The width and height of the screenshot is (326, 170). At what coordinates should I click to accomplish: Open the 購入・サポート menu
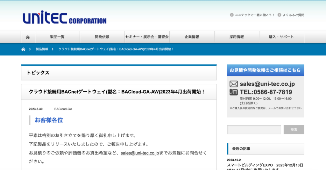tap(281, 37)
